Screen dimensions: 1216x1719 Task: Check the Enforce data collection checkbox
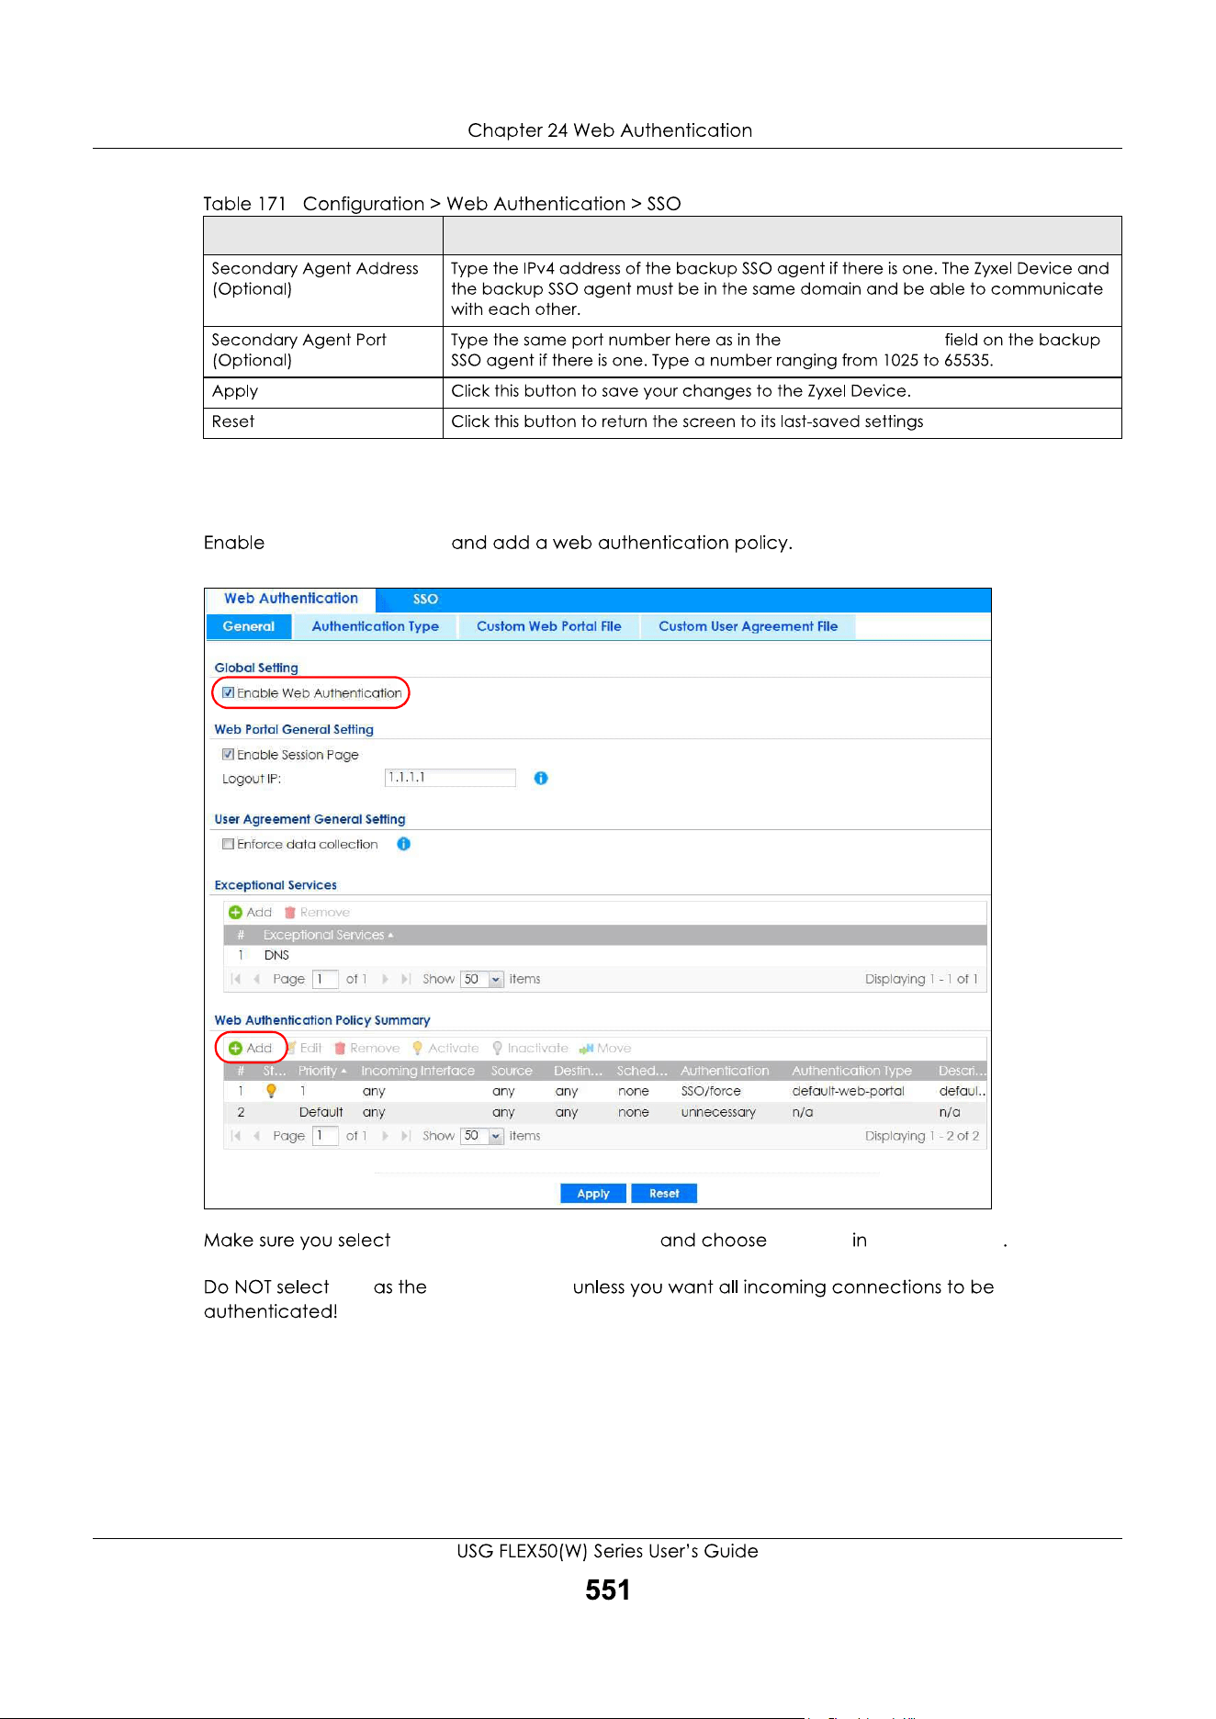228,844
